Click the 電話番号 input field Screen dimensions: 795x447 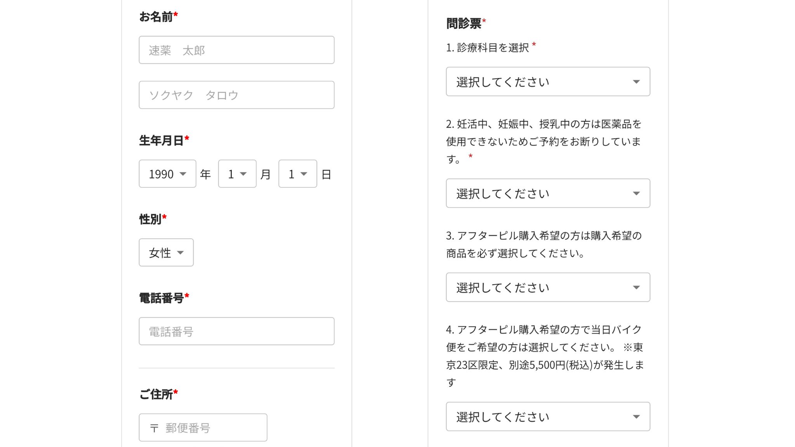(236, 331)
